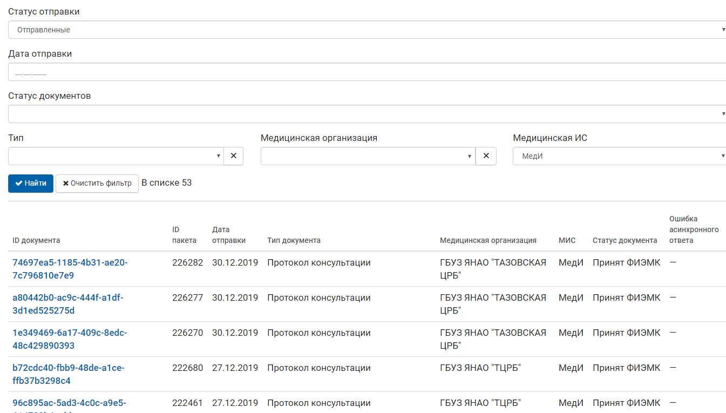Open document a80442b0-ac9c-444f-a1df-3d1ed525275d
This screenshot has height=413, width=726.
[68, 304]
